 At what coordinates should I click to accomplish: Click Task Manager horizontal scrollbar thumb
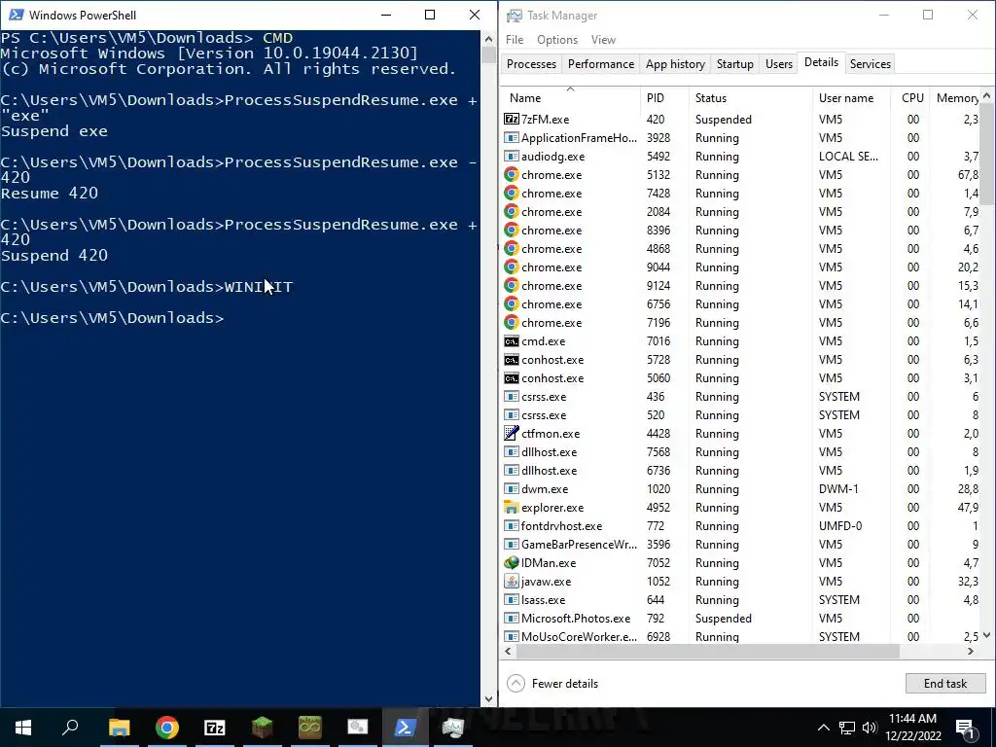coord(708,651)
